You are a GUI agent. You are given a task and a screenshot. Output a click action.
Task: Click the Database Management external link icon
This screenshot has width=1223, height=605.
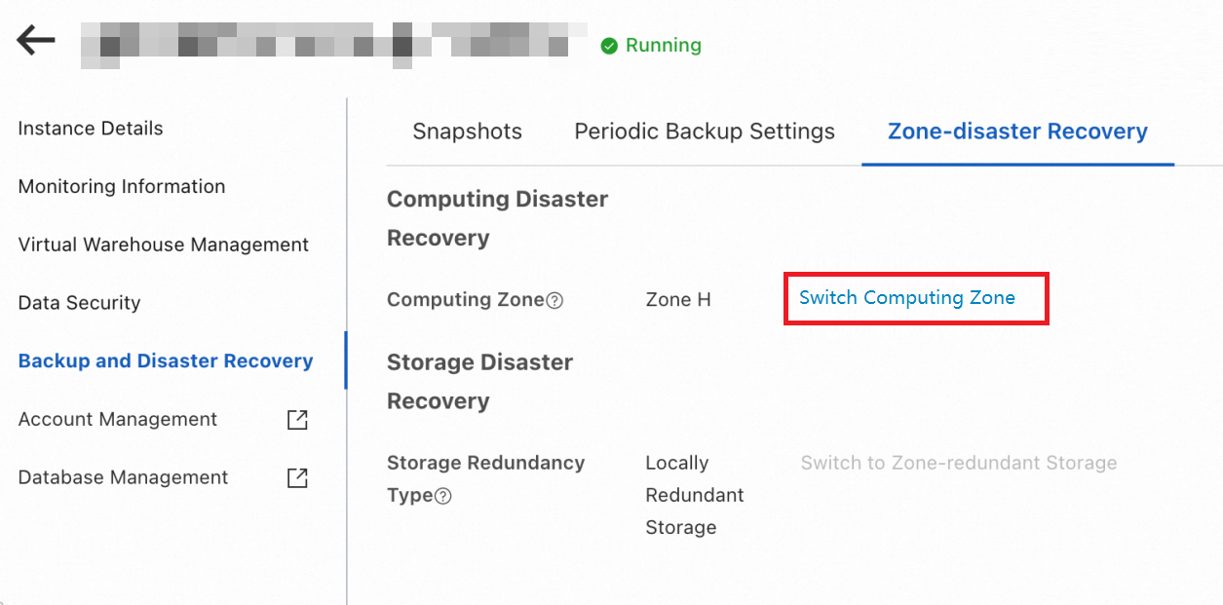pos(297,478)
